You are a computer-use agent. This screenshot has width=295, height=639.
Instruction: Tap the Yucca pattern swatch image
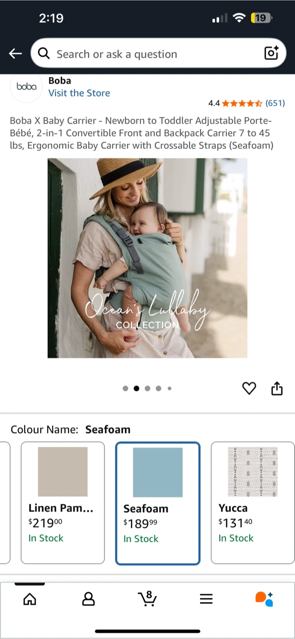coord(253,472)
